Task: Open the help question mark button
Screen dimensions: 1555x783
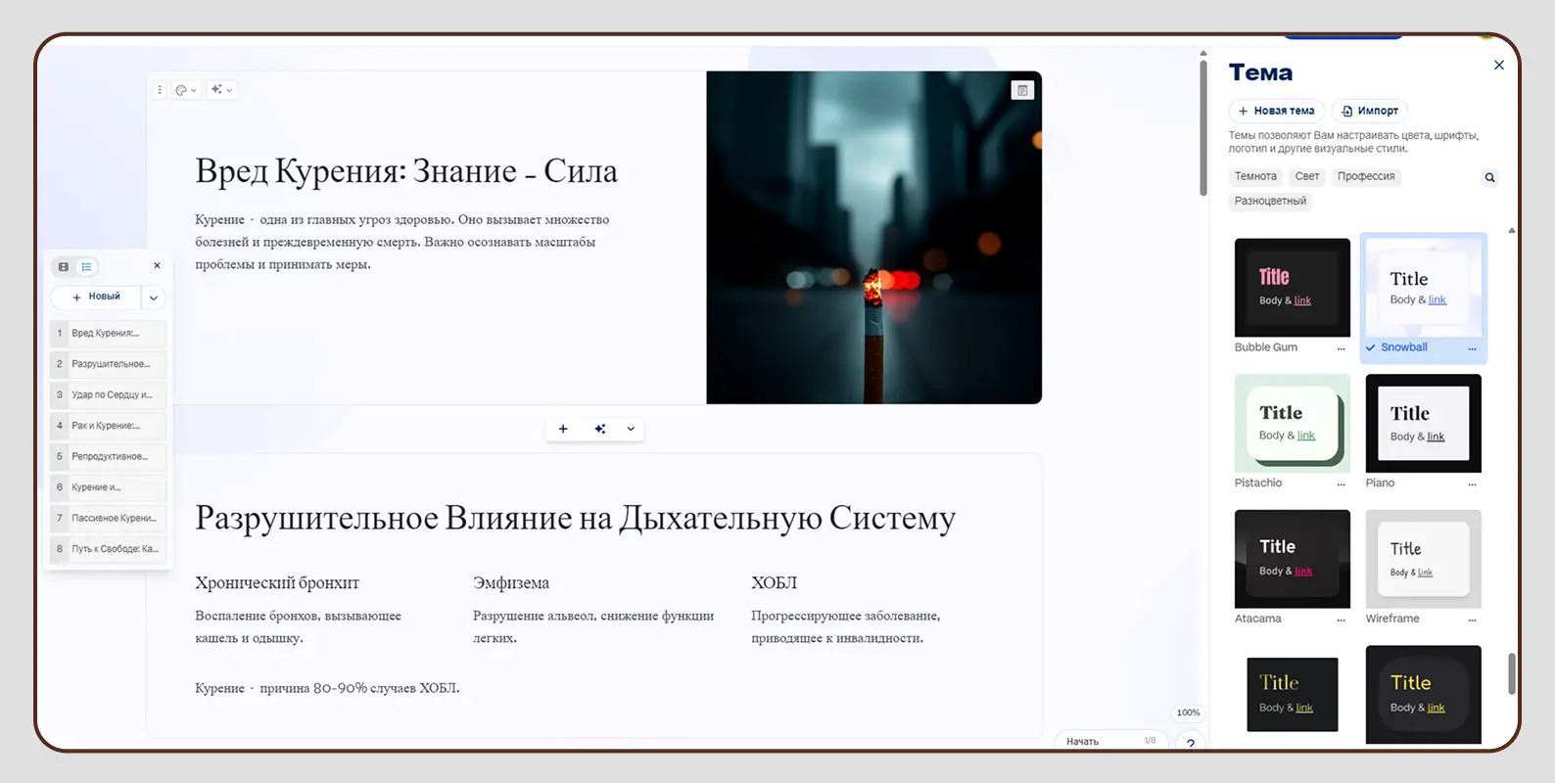Action: (x=1191, y=743)
